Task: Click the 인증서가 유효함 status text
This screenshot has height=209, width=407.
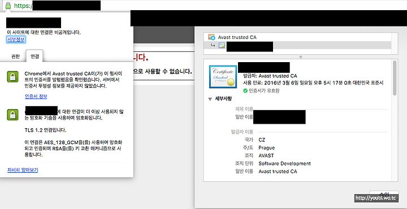Action: pos(265,91)
